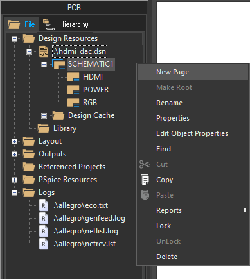Click the Outputs folder icon
This screenshot has width=250, height=279.
[29, 154]
